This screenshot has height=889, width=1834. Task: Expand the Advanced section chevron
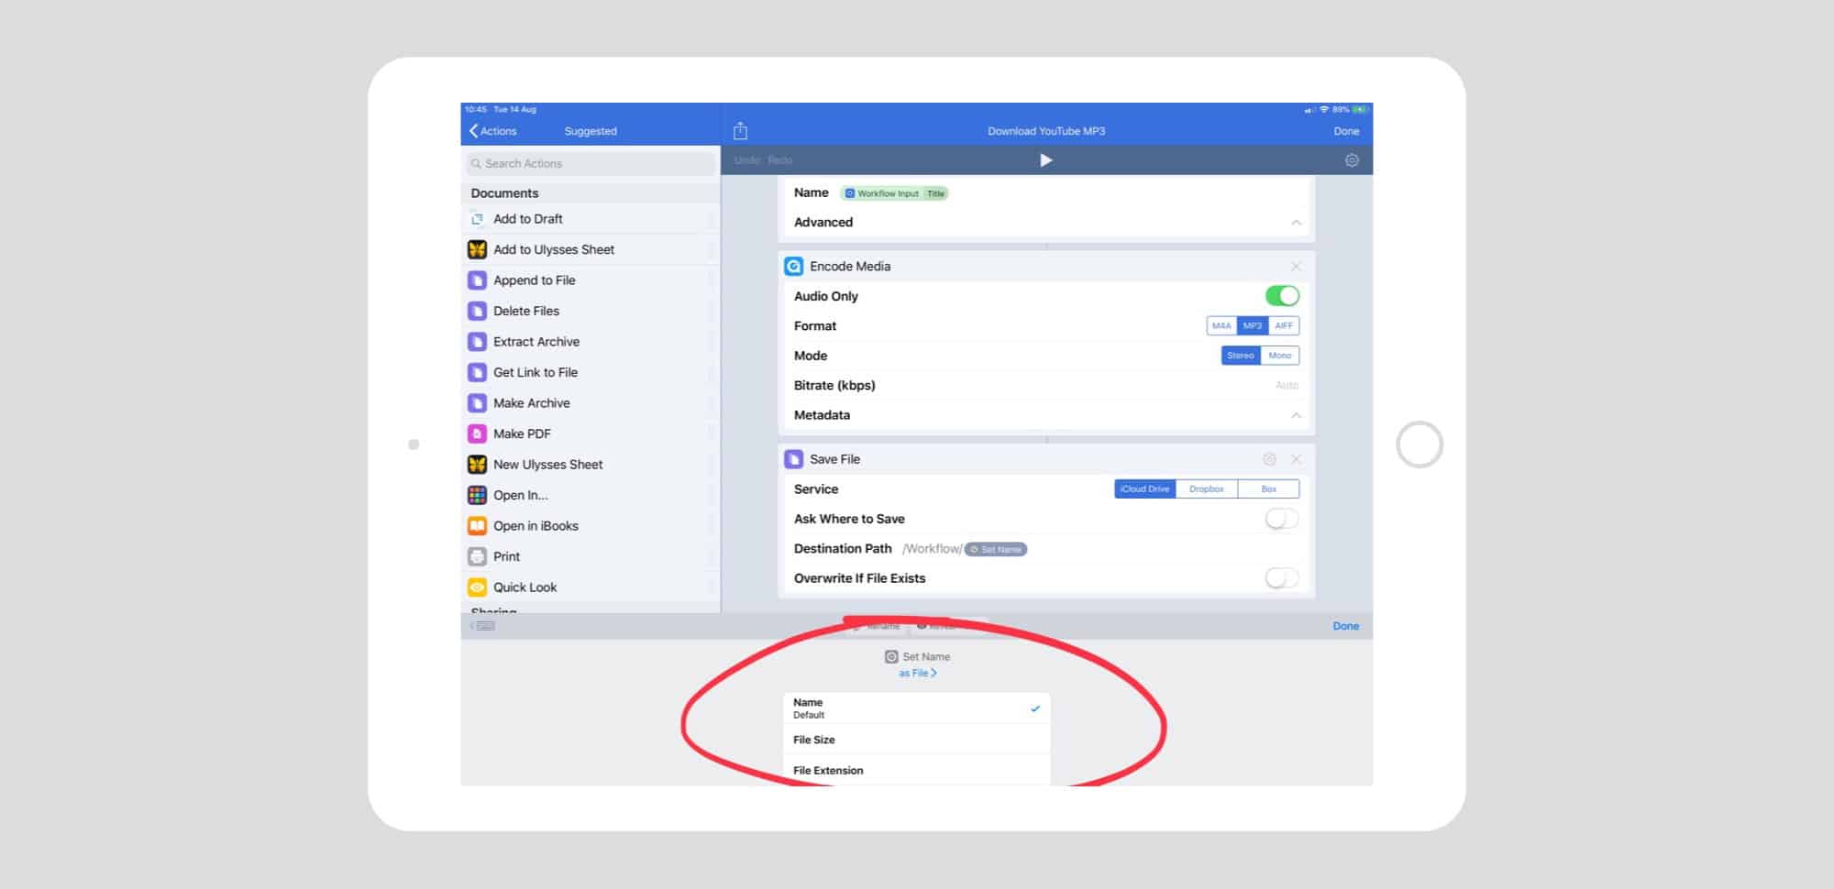click(x=1296, y=223)
